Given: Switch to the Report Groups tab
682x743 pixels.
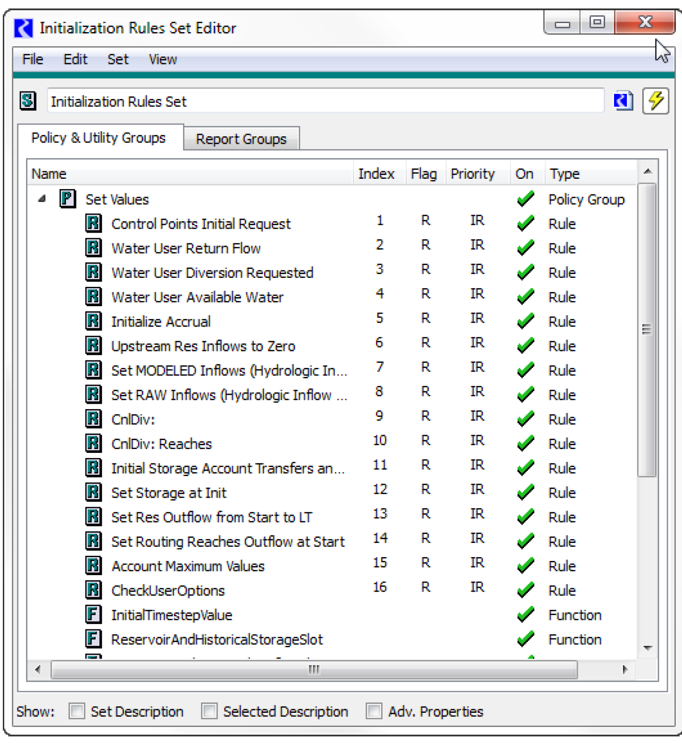Looking at the screenshot, I should [241, 139].
